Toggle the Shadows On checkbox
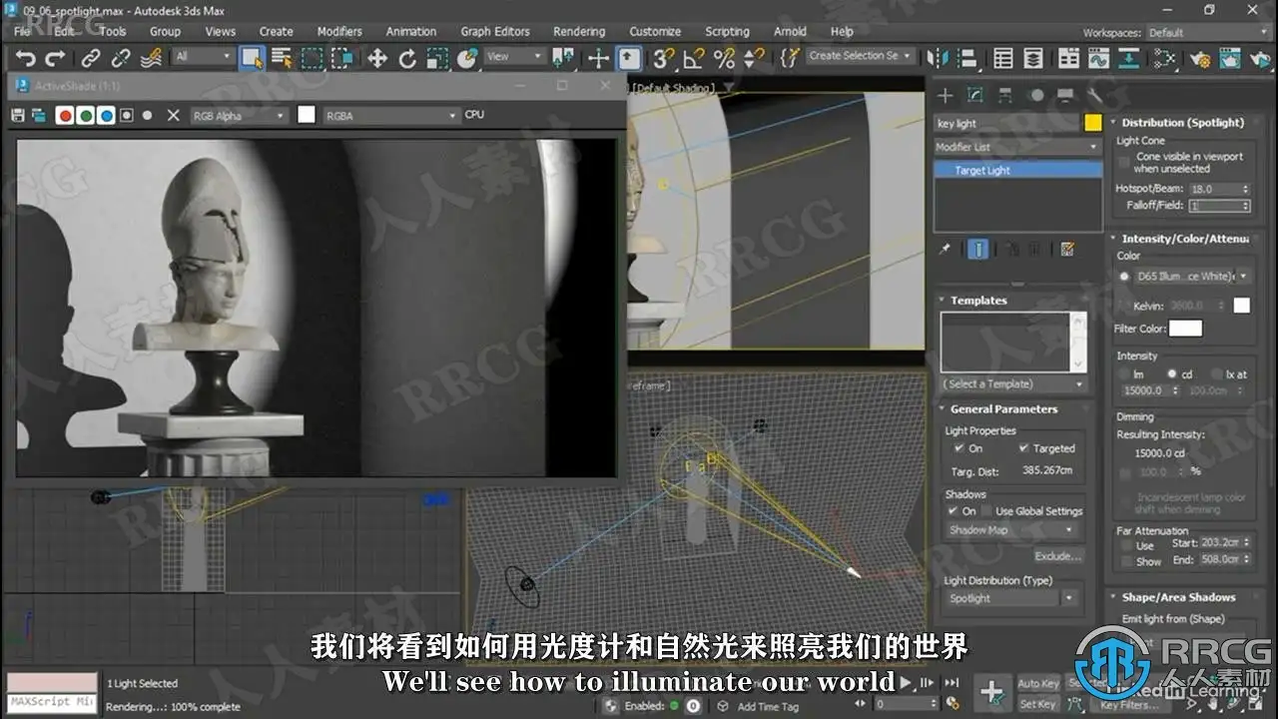1278x719 pixels. tap(953, 511)
